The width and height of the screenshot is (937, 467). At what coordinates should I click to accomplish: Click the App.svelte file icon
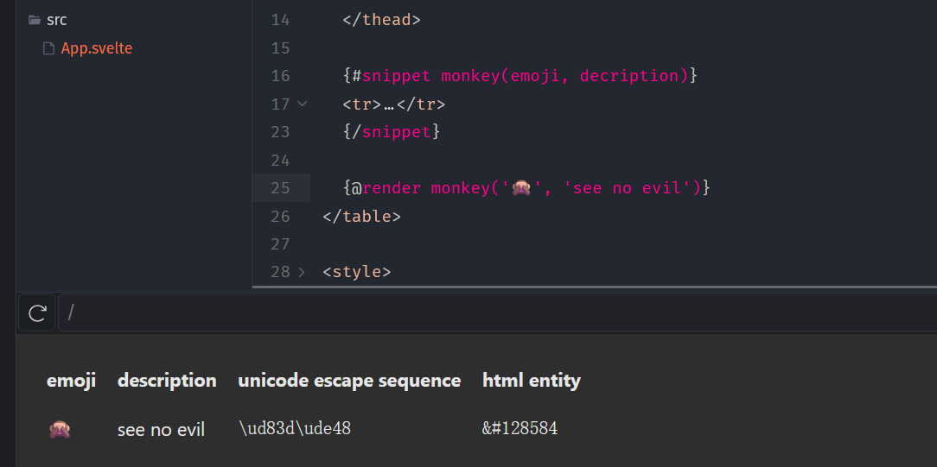(x=49, y=48)
